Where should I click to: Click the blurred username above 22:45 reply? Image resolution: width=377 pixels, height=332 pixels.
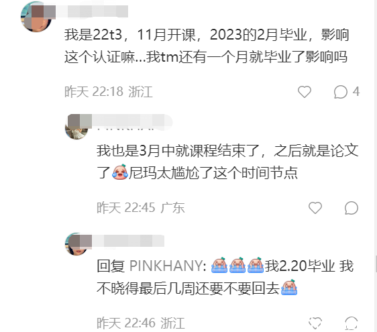tap(131, 121)
